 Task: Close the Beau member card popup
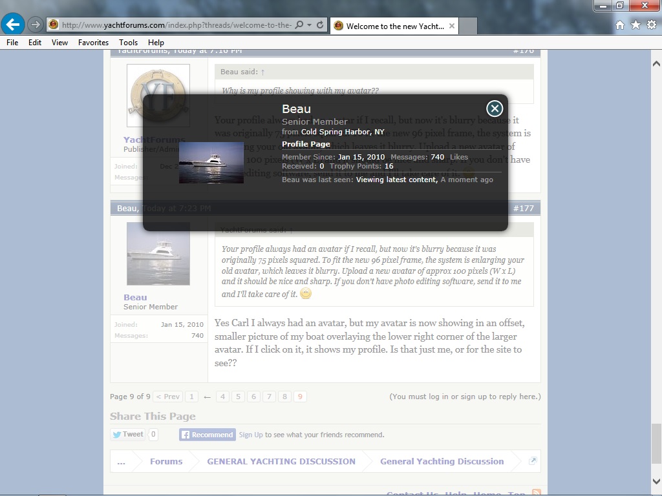click(495, 108)
